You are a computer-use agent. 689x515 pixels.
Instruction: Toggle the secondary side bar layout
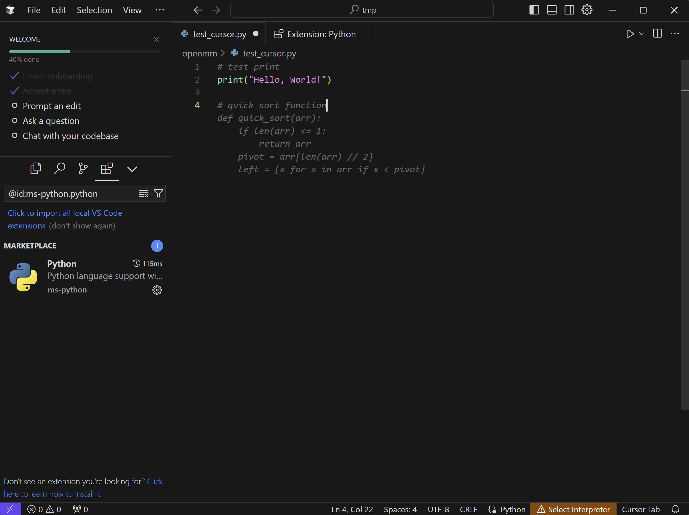pyautogui.click(x=569, y=10)
